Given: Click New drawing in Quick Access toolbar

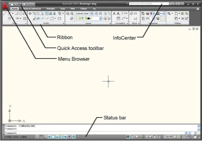Looking at the screenshot, I should click(12, 4).
